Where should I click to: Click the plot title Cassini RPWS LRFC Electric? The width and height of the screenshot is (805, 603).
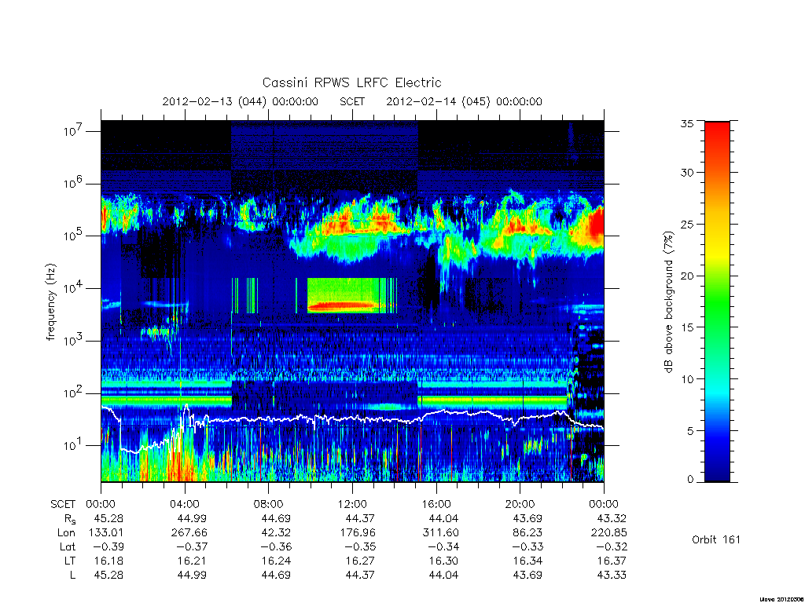351,82
